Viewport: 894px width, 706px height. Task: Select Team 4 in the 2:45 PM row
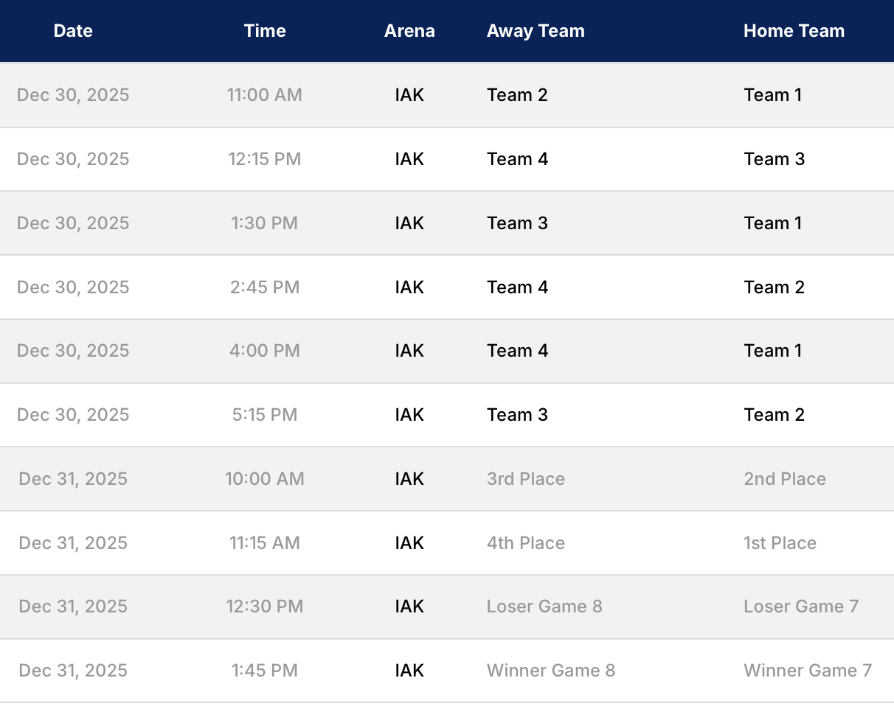tap(517, 287)
